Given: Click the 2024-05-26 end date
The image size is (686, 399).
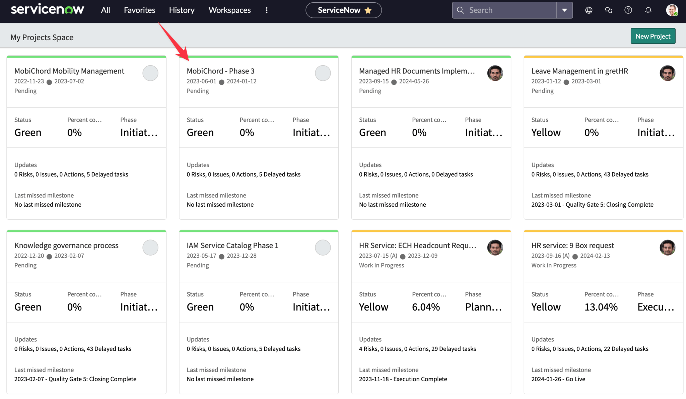Looking at the screenshot, I should (x=414, y=81).
